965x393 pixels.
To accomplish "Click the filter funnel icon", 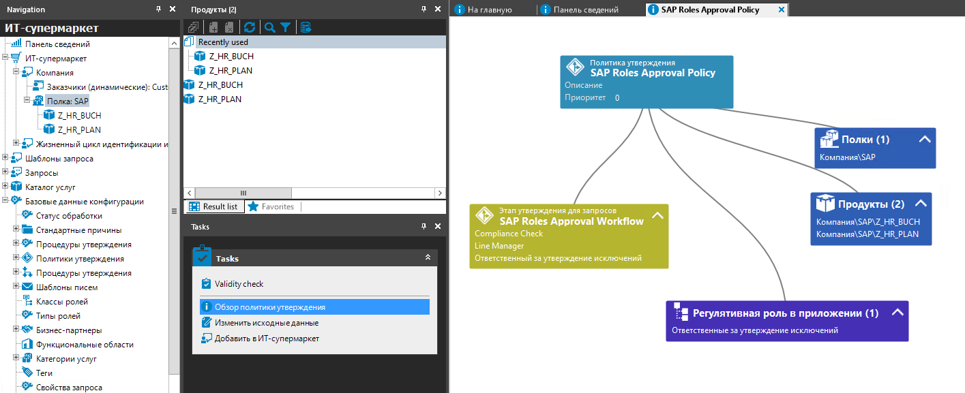I will [x=285, y=27].
